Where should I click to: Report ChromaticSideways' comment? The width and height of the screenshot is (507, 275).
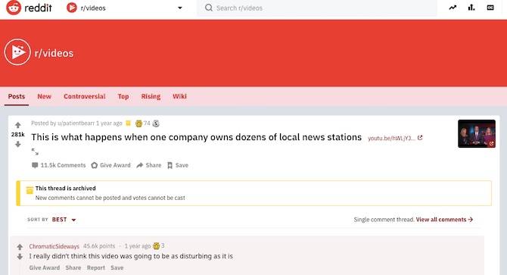[x=96, y=268]
